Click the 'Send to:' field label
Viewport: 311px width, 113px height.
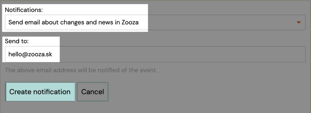click(17, 41)
